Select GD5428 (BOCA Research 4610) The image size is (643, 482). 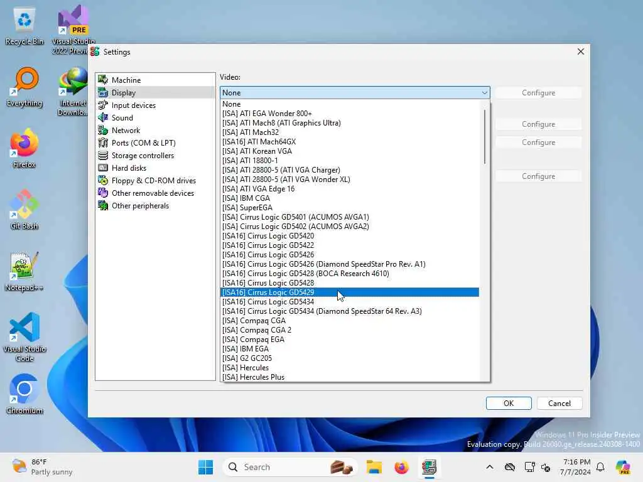pos(350,274)
